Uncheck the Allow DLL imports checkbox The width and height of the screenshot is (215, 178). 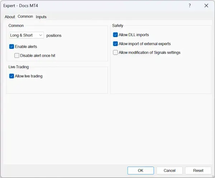[115, 35]
